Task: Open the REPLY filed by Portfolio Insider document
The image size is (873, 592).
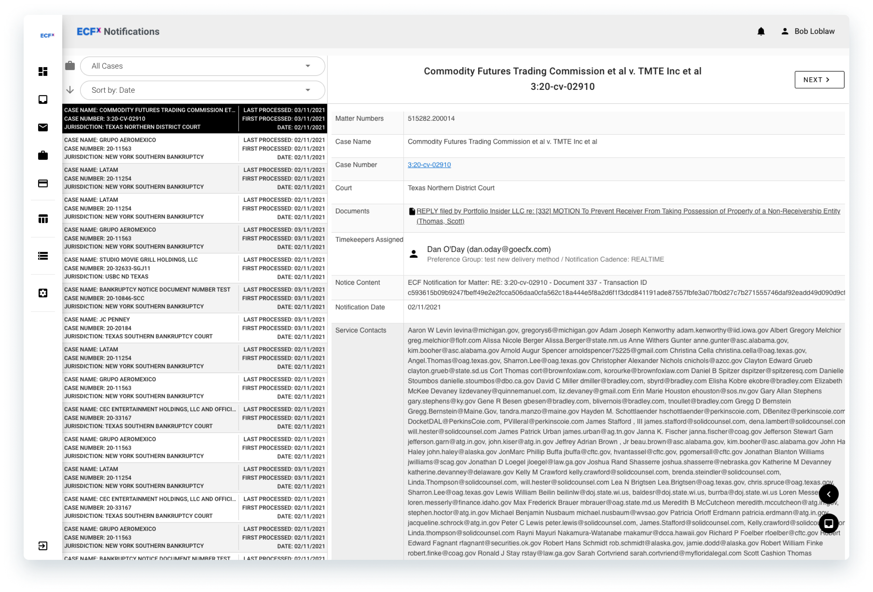Action: [628, 211]
